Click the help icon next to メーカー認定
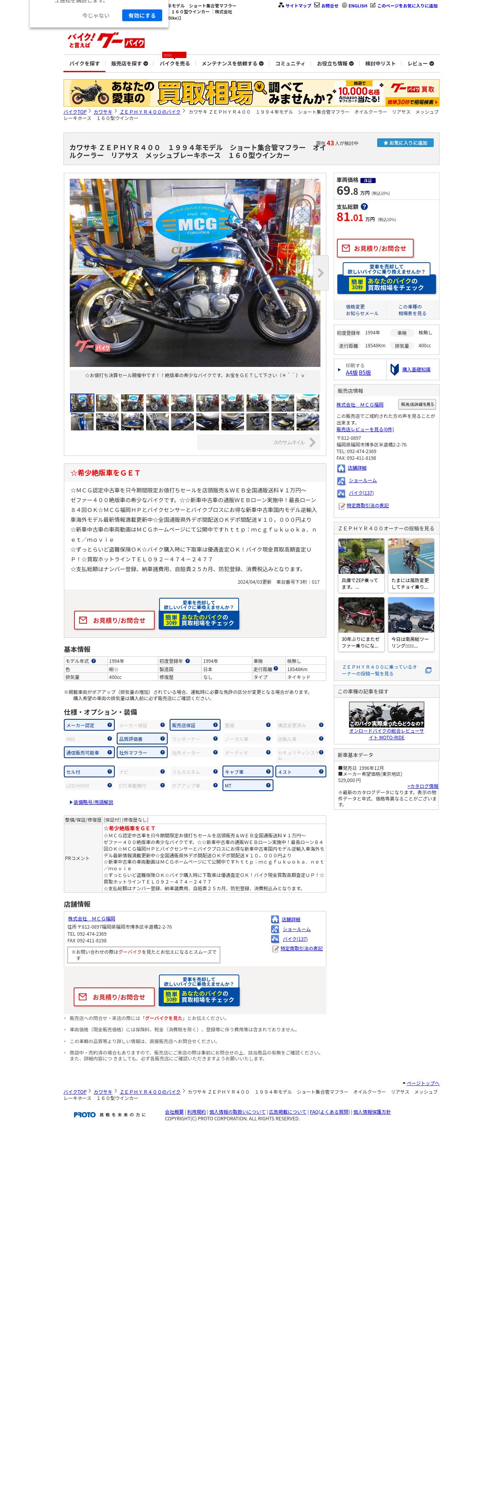 110,724
